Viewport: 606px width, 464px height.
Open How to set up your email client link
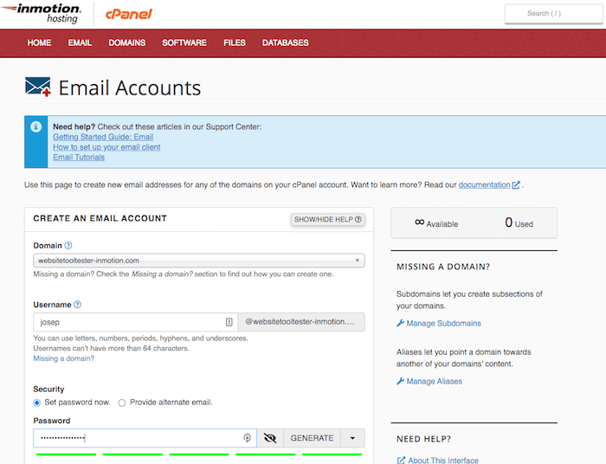[x=106, y=147]
